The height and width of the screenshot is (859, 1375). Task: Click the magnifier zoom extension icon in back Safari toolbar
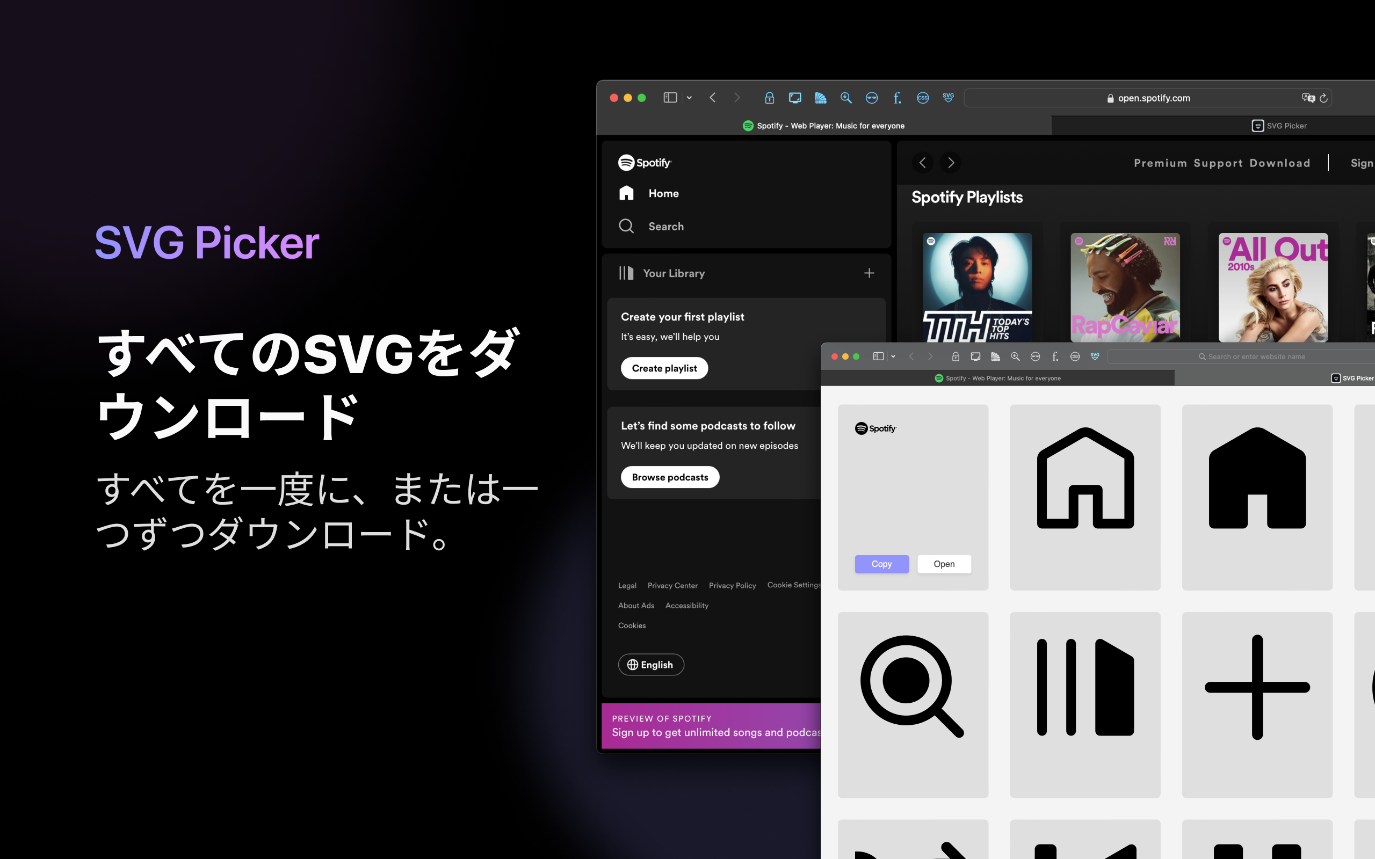pos(846,98)
